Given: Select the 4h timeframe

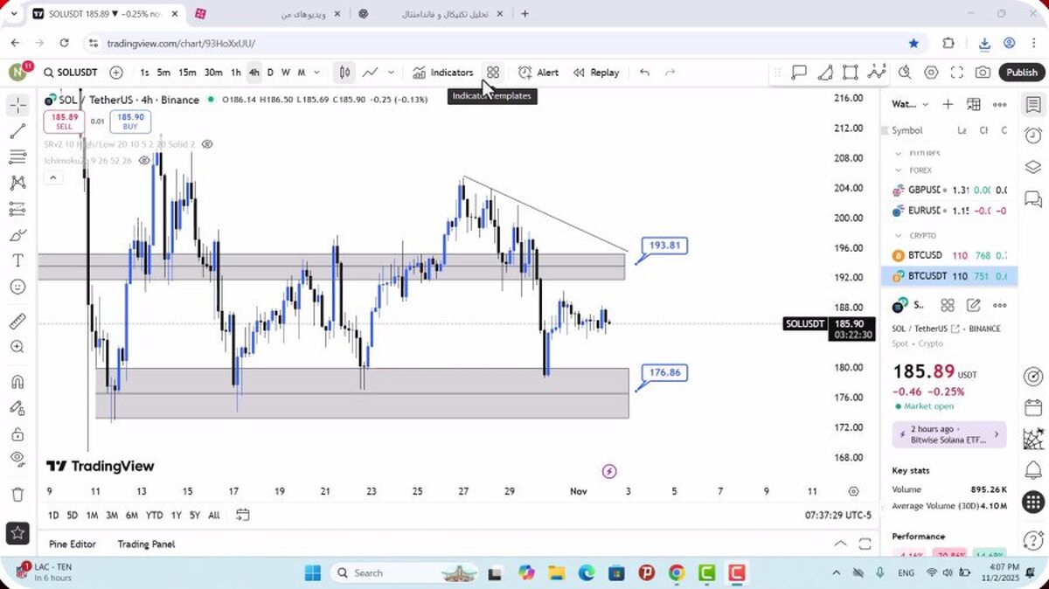Looking at the screenshot, I should click(254, 73).
